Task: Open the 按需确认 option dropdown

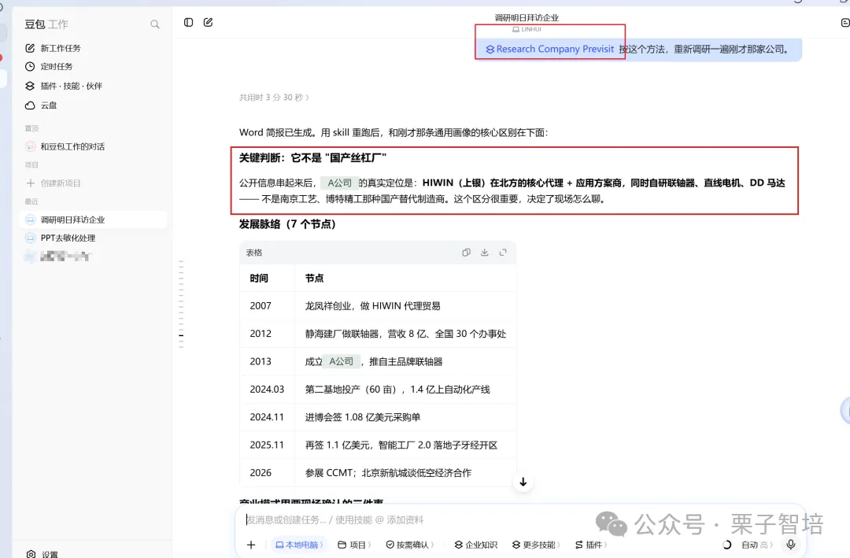Action: (x=410, y=545)
